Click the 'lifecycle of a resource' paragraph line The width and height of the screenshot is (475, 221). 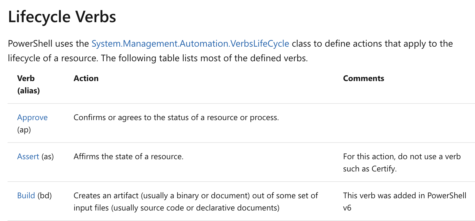(158, 58)
